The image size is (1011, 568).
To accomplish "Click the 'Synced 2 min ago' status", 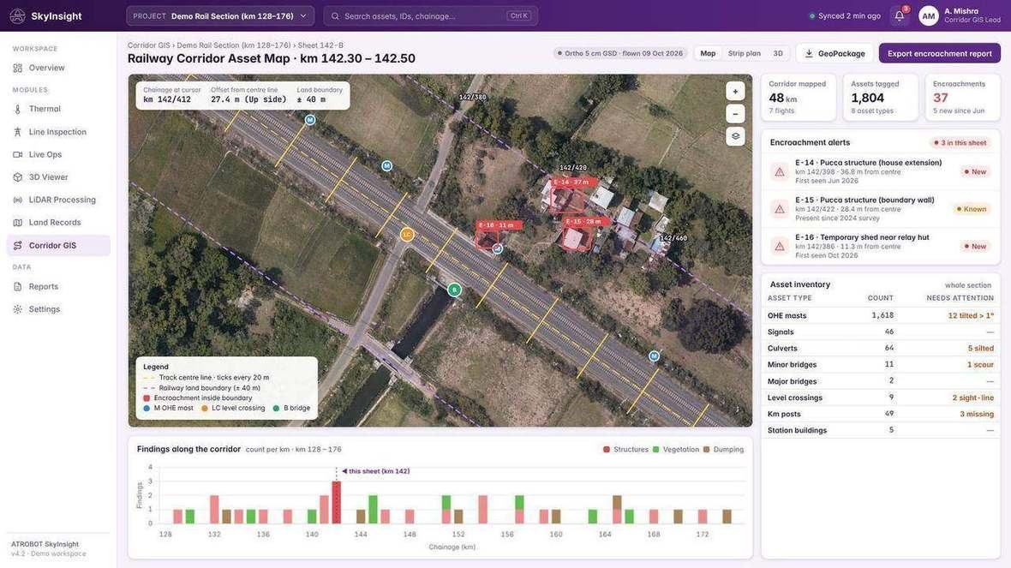I will click(845, 16).
